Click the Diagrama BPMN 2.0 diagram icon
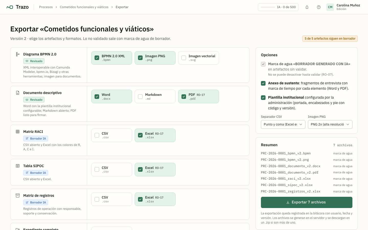368x230 pixels. [x=18, y=54]
